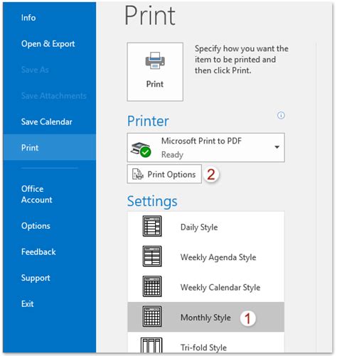Open Office Account page
This screenshot has width=337, height=356.
[37, 194]
